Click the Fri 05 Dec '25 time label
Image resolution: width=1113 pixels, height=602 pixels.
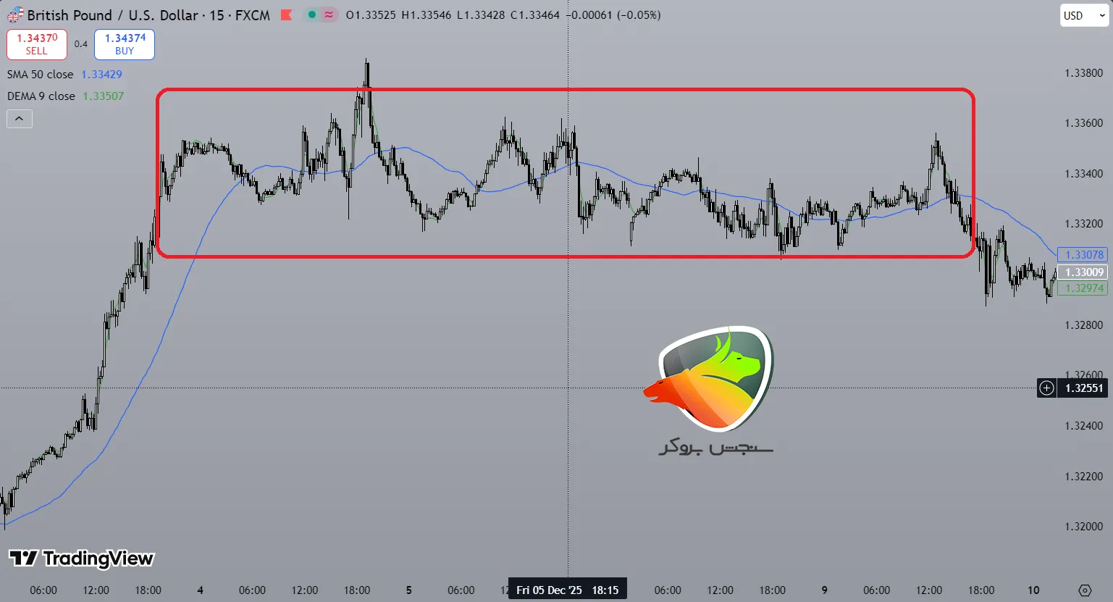click(567, 590)
